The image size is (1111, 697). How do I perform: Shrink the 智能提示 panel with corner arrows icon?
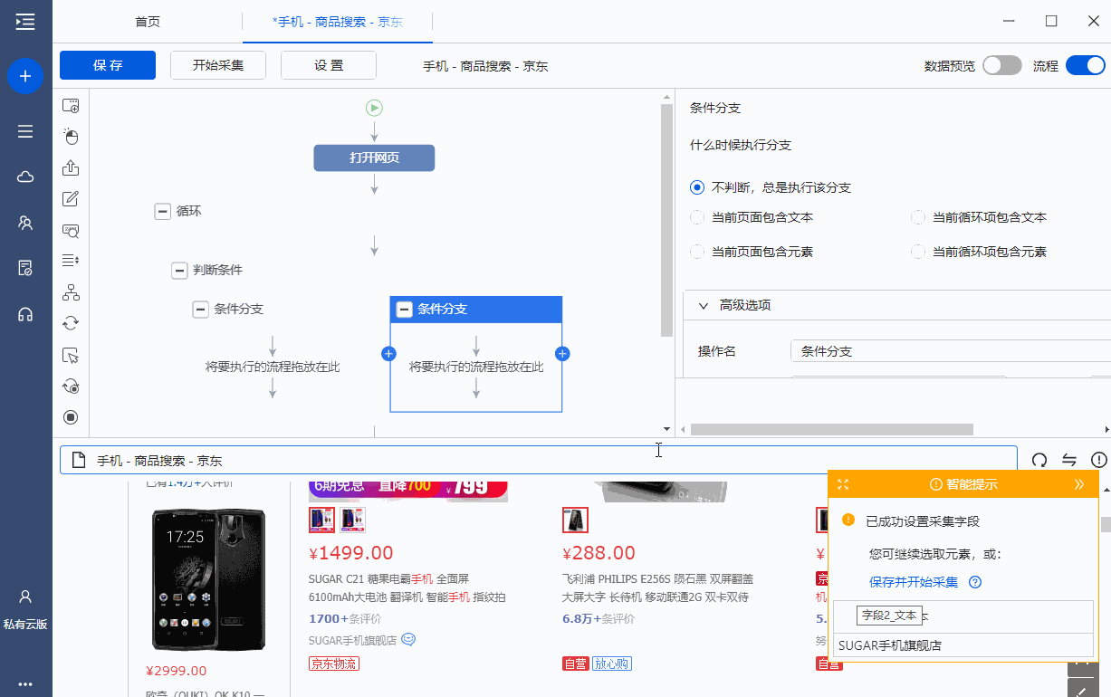(x=843, y=484)
